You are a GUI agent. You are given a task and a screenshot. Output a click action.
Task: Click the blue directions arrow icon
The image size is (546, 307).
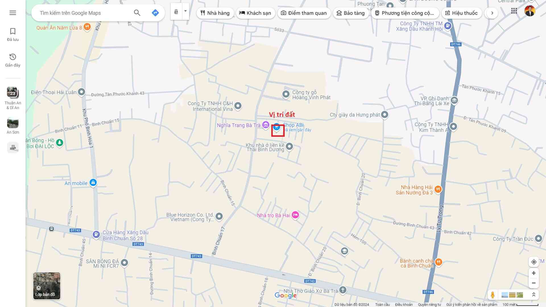(x=155, y=13)
